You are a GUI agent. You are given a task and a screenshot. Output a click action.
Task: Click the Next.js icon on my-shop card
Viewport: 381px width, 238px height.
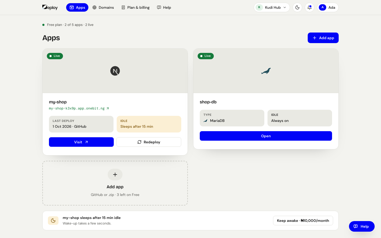click(x=115, y=71)
